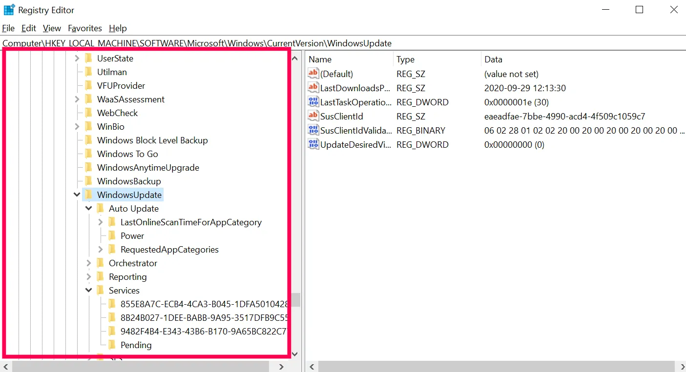686x372 pixels.
Task: Select the RequestedAppCategories key label
Action: pos(169,250)
